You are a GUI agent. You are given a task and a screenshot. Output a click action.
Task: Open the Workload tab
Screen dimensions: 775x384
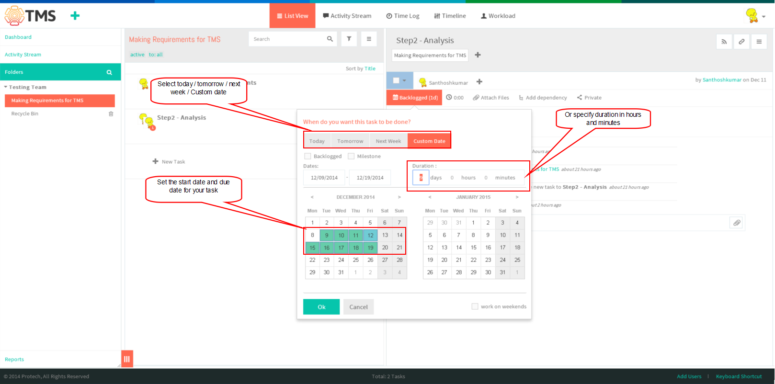[498, 16]
